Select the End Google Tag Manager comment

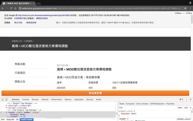coord(24,110)
